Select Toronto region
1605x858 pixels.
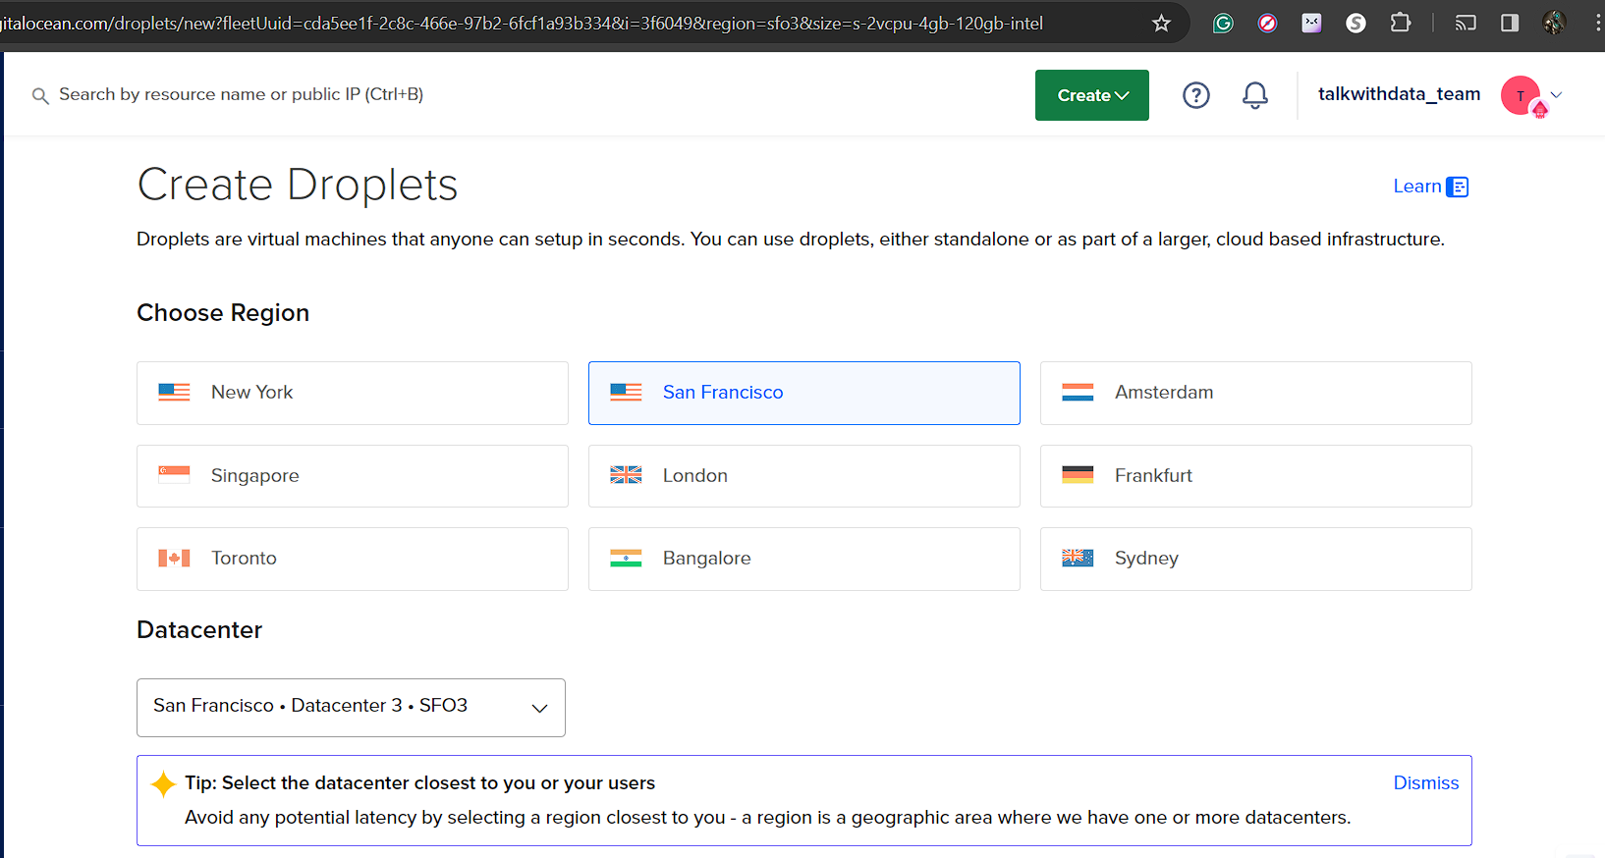[x=352, y=559]
